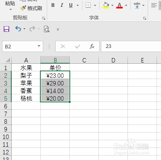Screen dimensions: 161x160
Task: Select column A header
Action: (26, 60)
